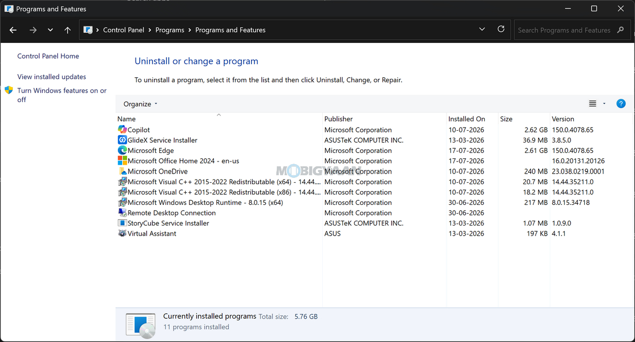The height and width of the screenshot is (342, 635).
Task: Open the view options dropdown arrow
Action: tap(604, 104)
